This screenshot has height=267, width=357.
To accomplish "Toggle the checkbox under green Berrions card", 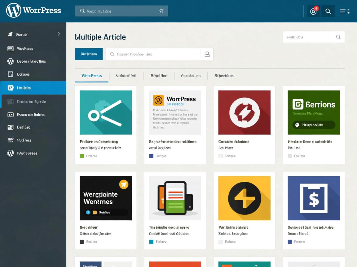I will [x=290, y=156].
